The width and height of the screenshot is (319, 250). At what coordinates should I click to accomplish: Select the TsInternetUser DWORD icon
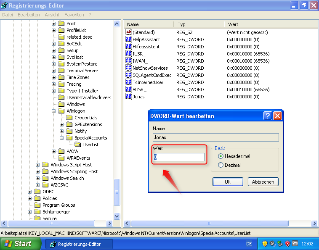click(129, 82)
